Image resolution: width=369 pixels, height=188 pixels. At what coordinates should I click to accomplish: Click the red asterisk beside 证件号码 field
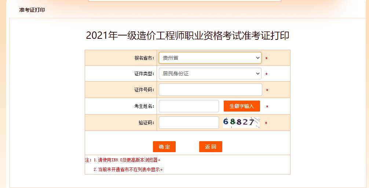[267, 90]
